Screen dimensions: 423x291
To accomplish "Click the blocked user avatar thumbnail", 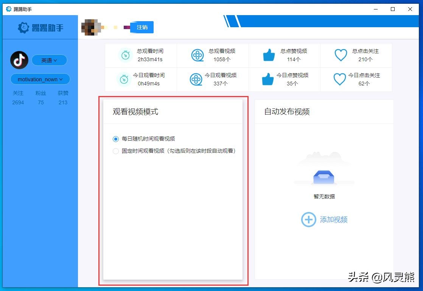I will 91,27.
